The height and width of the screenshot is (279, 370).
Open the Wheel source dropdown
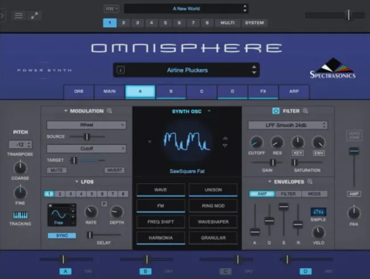point(87,125)
